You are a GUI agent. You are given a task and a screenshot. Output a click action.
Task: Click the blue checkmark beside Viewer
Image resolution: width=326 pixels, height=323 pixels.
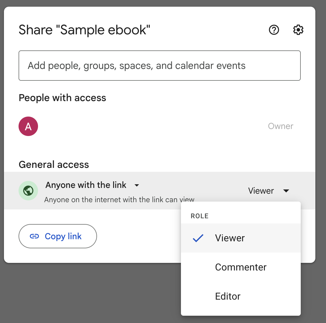click(198, 238)
